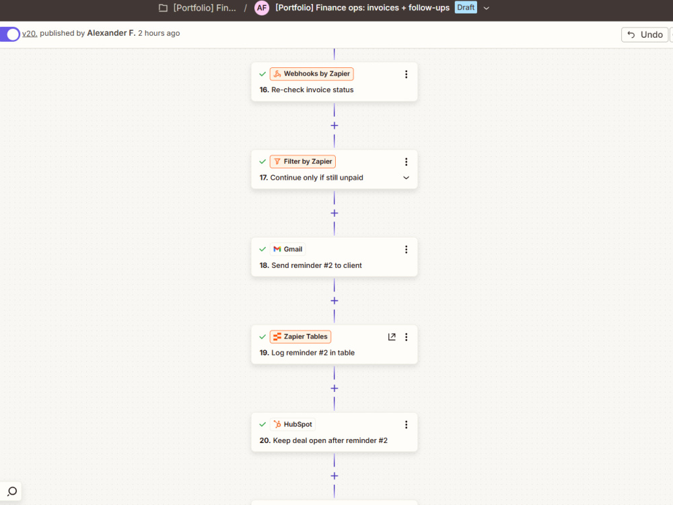Click the green check on step 16
The width and height of the screenshot is (673, 505).
pos(262,74)
